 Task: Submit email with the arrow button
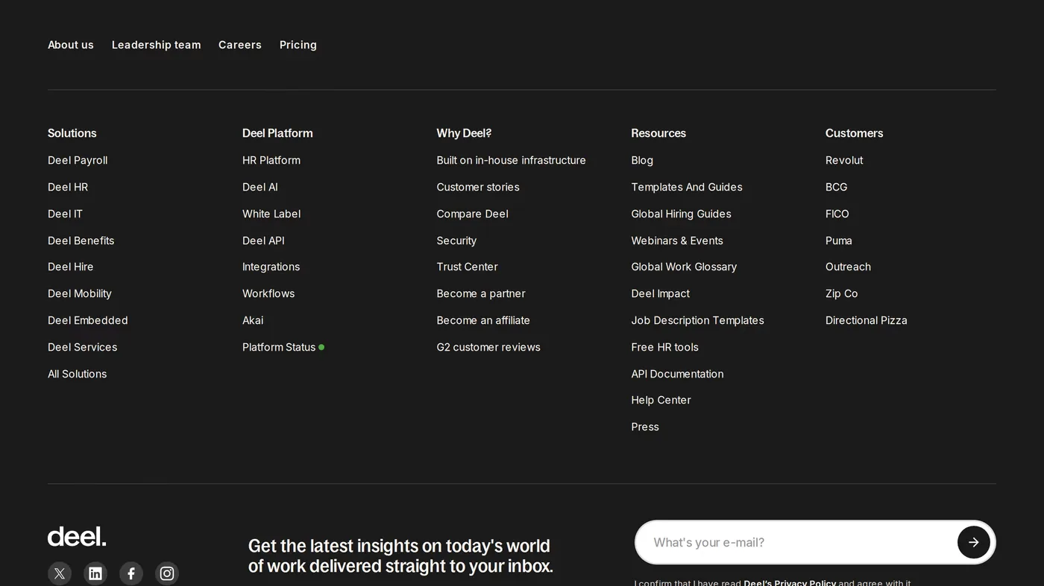(x=973, y=542)
